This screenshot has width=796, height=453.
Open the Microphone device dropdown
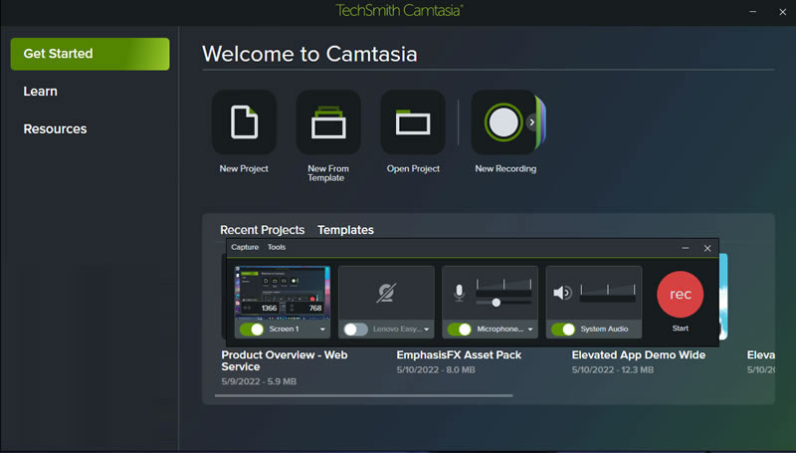(530, 330)
